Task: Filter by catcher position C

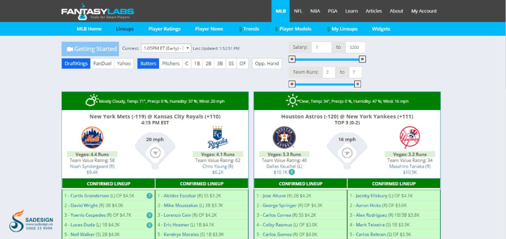Action: [x=186, y=64]
